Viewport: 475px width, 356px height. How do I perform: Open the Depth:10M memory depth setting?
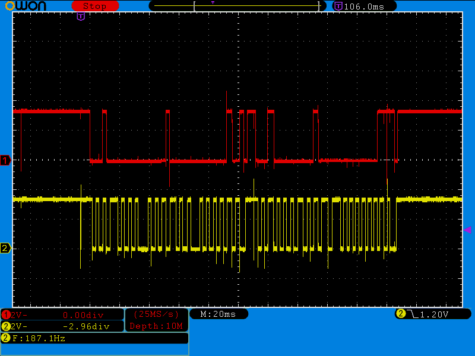(x=156, y=326)
